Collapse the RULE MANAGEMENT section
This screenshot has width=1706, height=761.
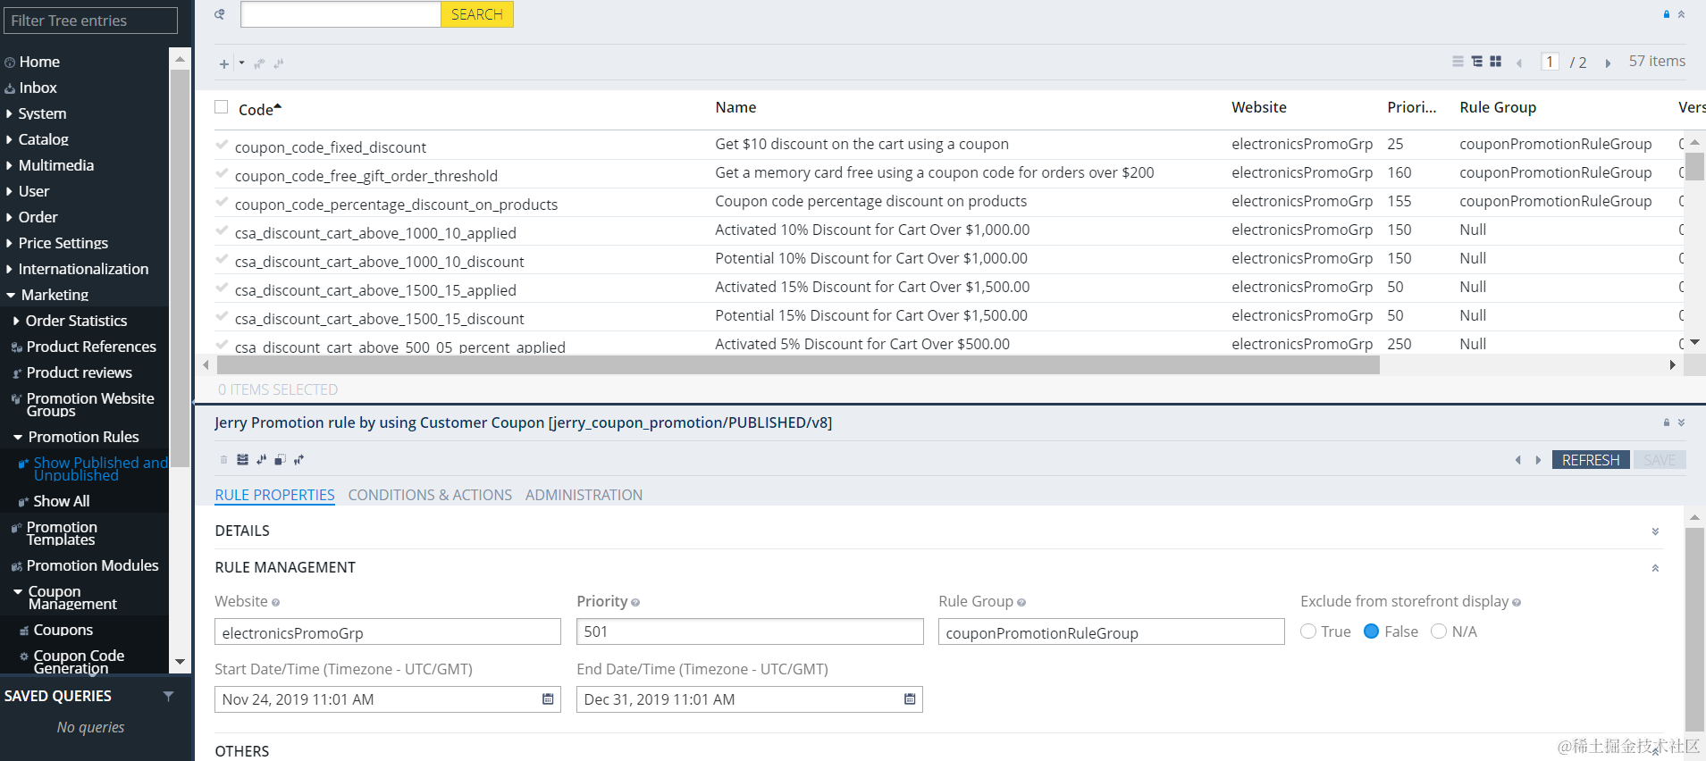pos(1655,568)
